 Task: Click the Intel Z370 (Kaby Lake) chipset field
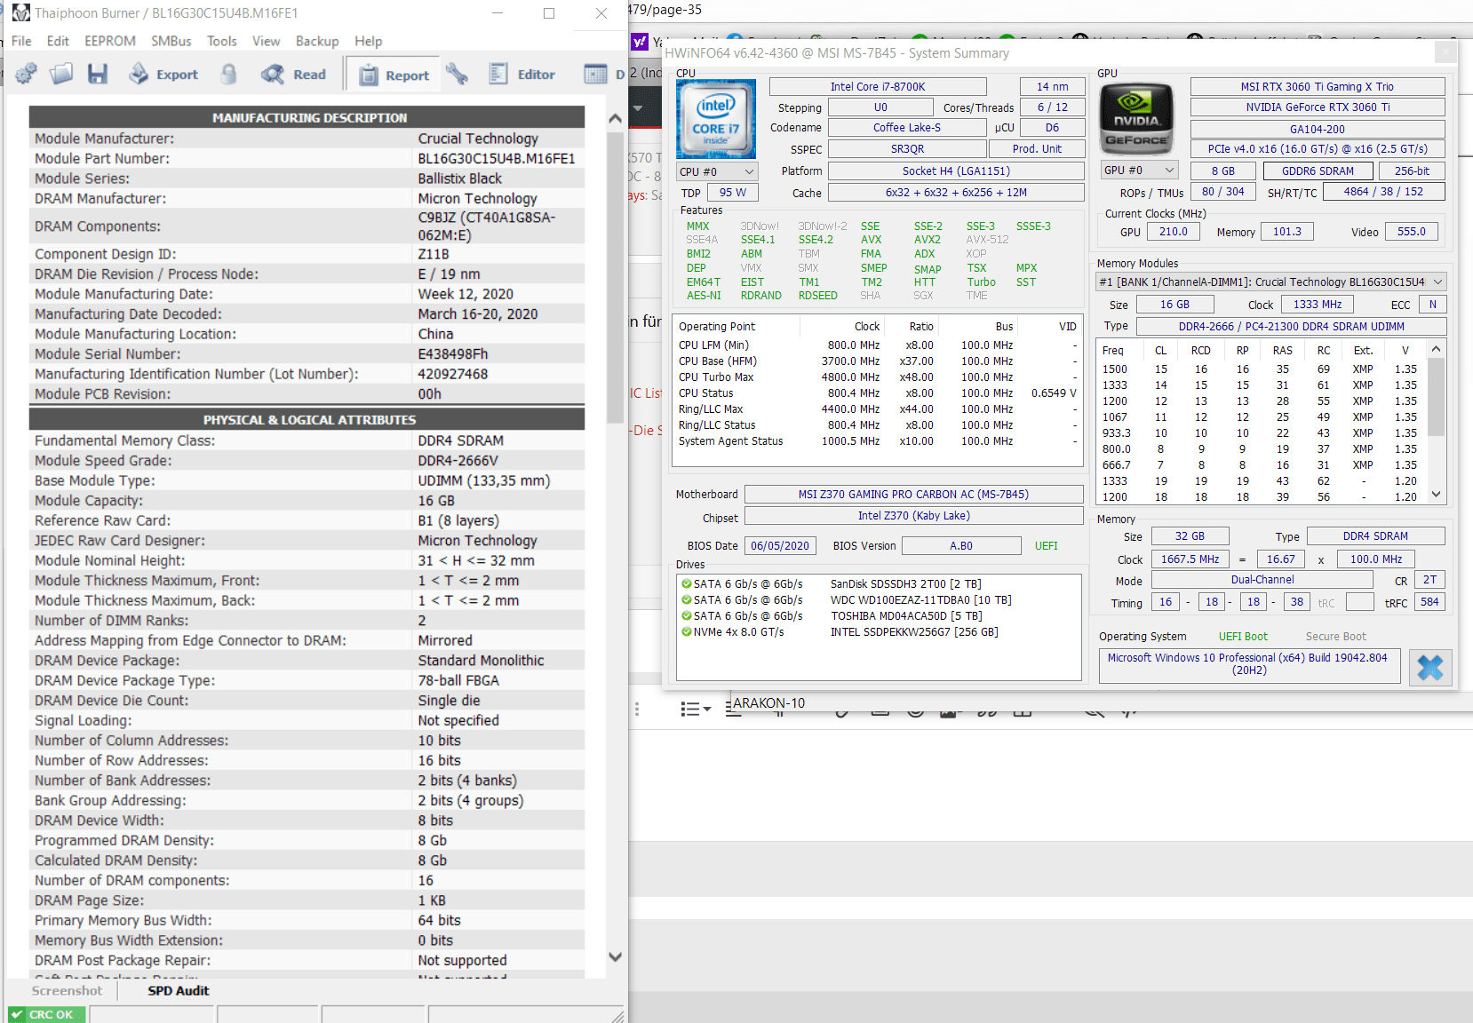click(914, 516)
